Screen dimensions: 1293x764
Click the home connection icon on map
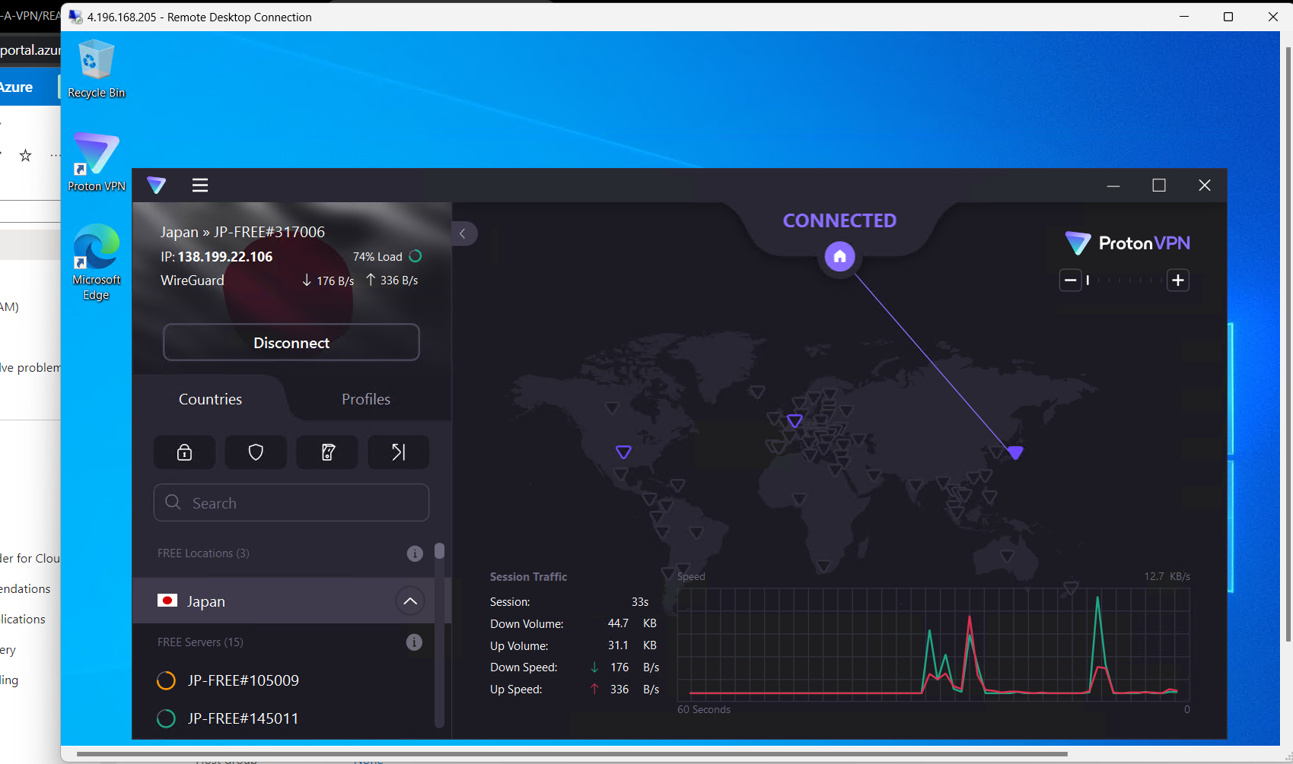coord(840,257)
